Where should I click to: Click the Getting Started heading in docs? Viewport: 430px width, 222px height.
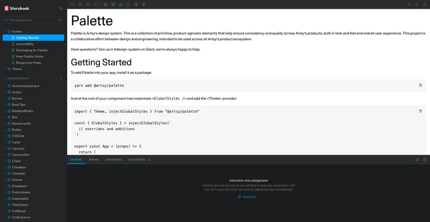(101, 62)
